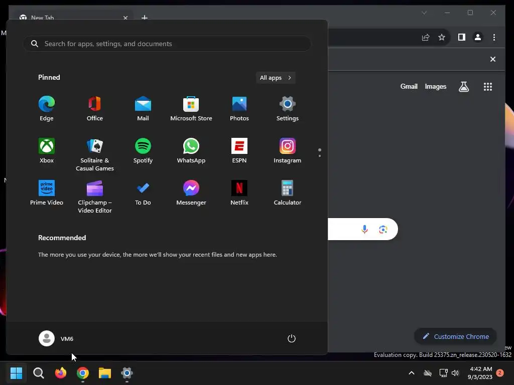The image size is (514, 385).
Task: Open Messenger from pinned apps
Action: pos(191,193)
